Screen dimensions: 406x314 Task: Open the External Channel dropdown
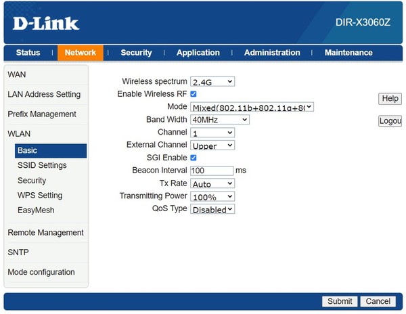212,145
